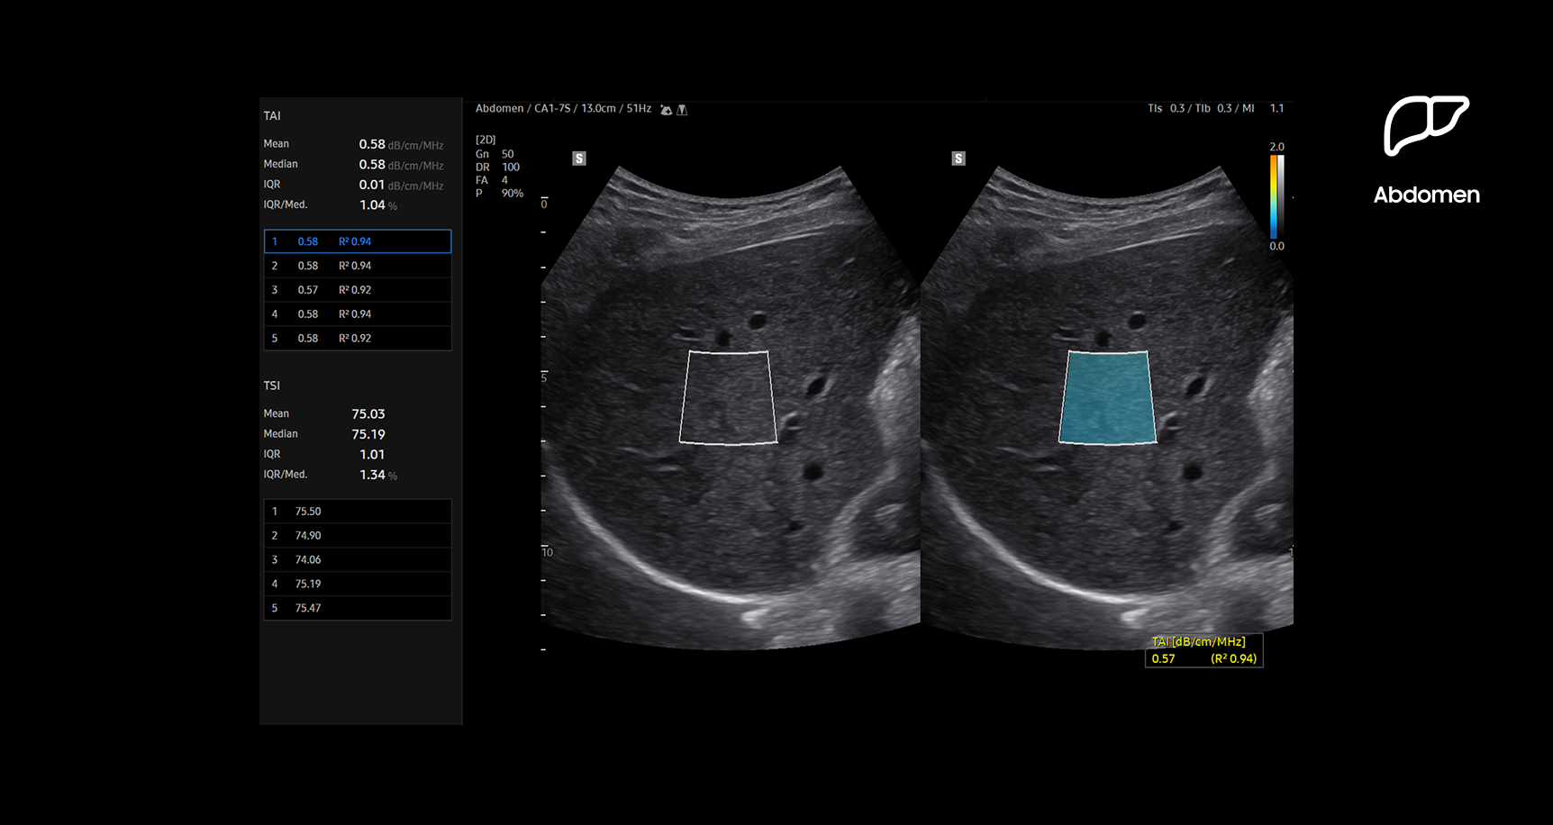Select TAI measurement row 2
This screenshot has height=825, width=1553.
[x=358, y=266]
